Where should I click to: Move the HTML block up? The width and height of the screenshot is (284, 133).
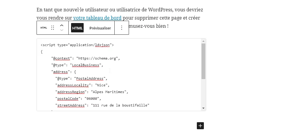[62, 25]
